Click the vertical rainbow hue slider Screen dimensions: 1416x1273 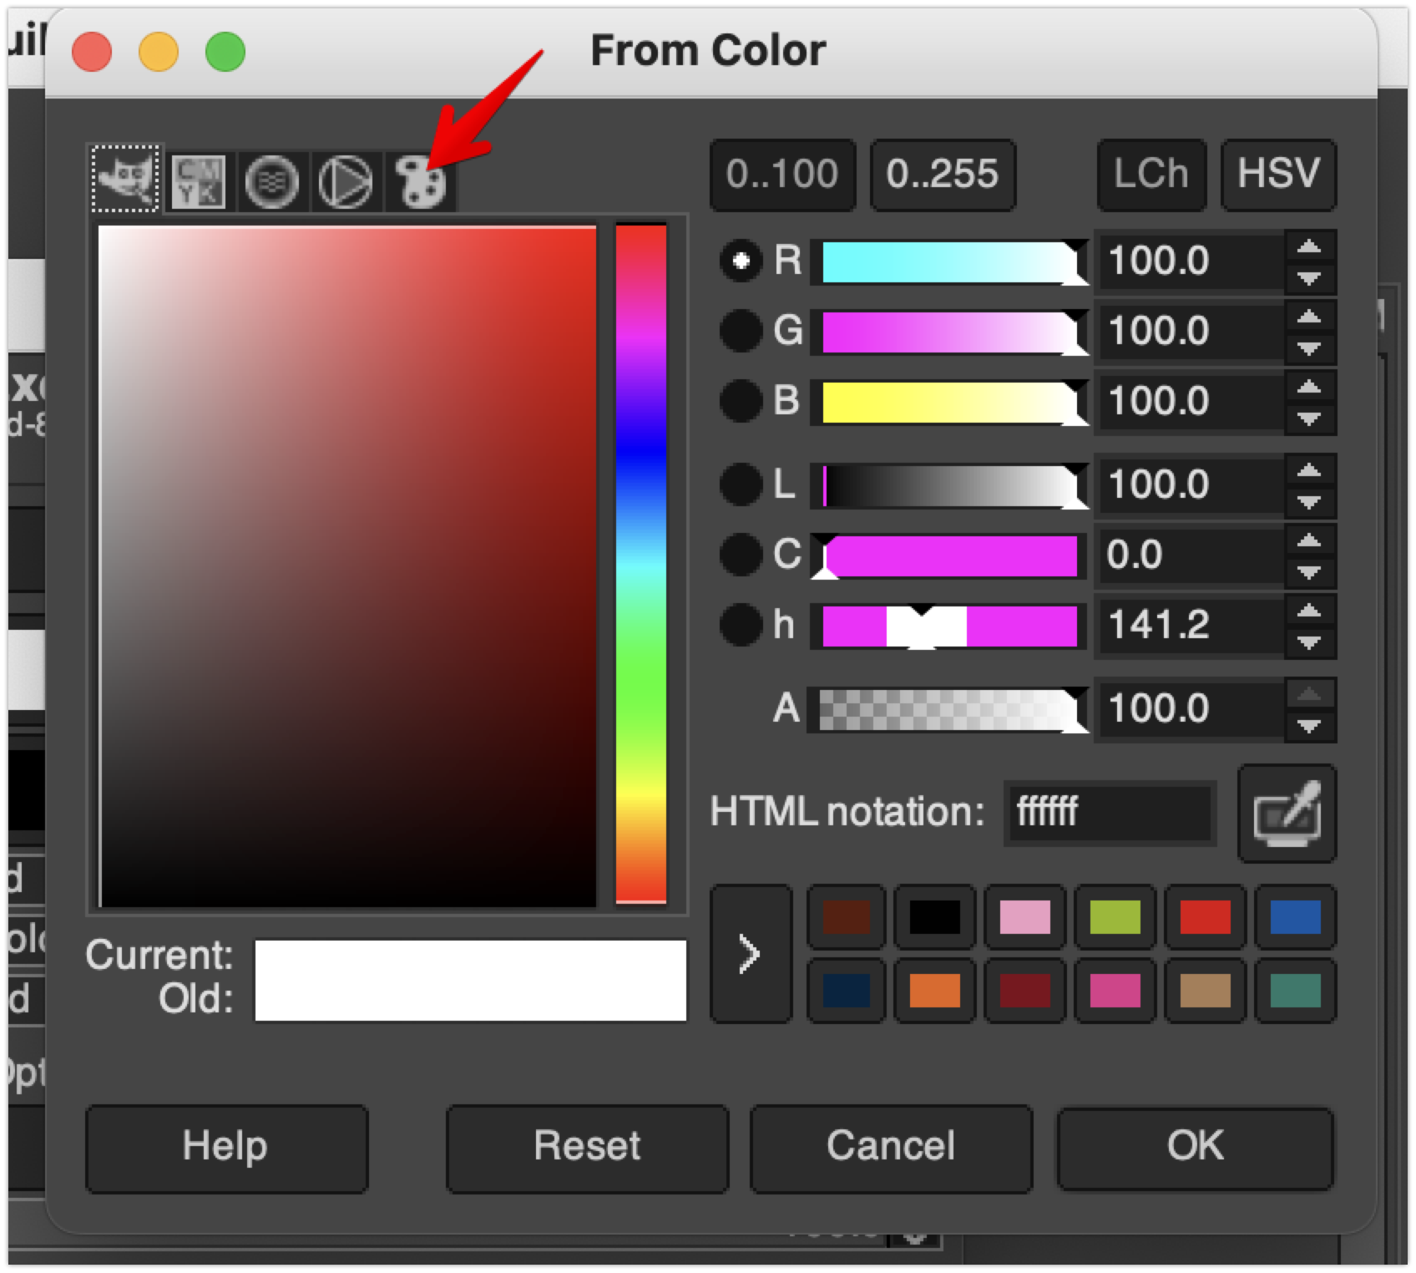tap(641, 564)
